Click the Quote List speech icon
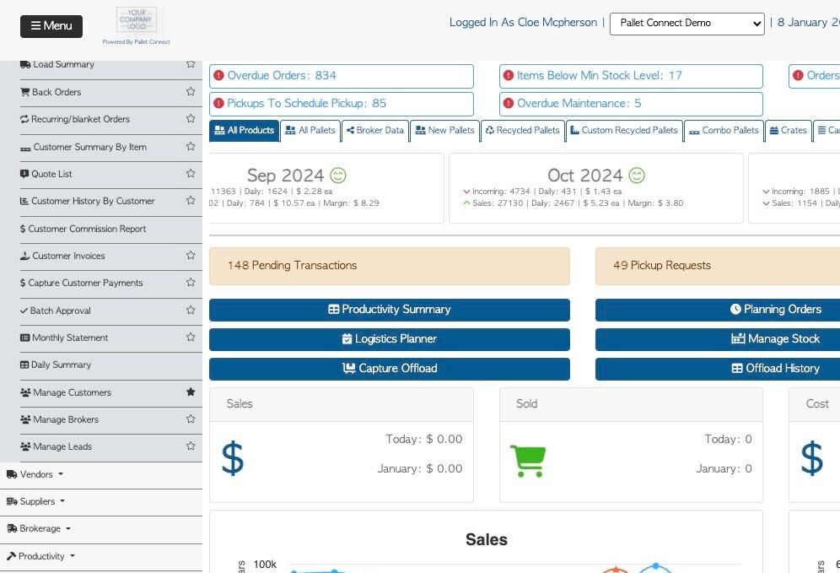This screenshot has width=840, height=573. click(x=24, y=174)
